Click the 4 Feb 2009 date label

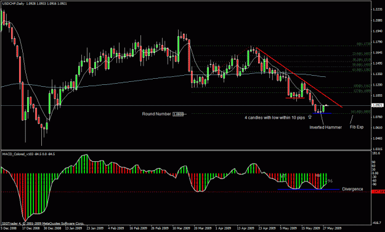click(116, 228)
